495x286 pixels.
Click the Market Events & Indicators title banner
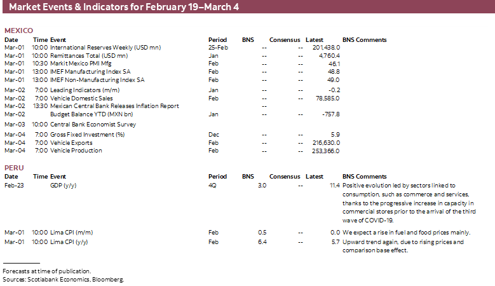[x=124, y=7]
